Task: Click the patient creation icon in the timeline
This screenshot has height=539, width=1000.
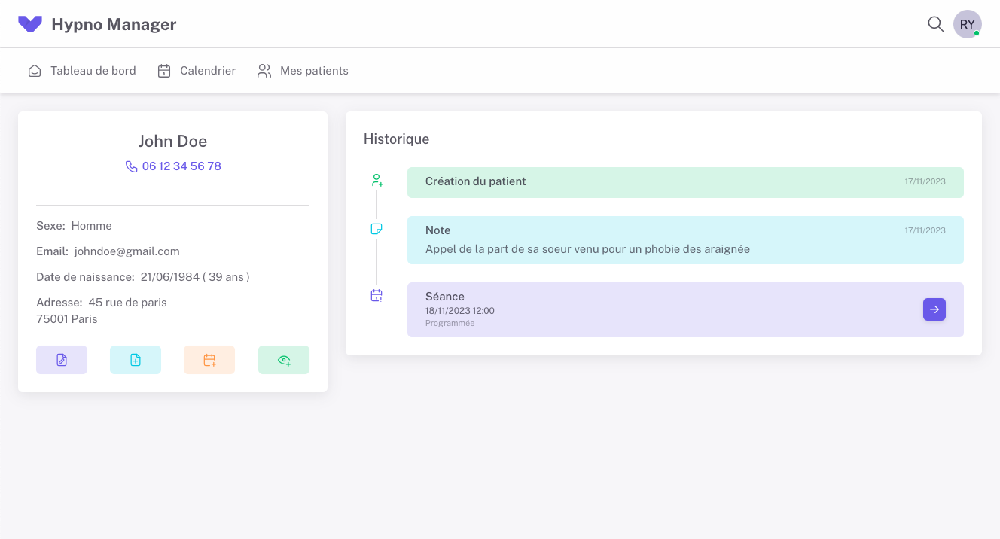Action: 377,180
